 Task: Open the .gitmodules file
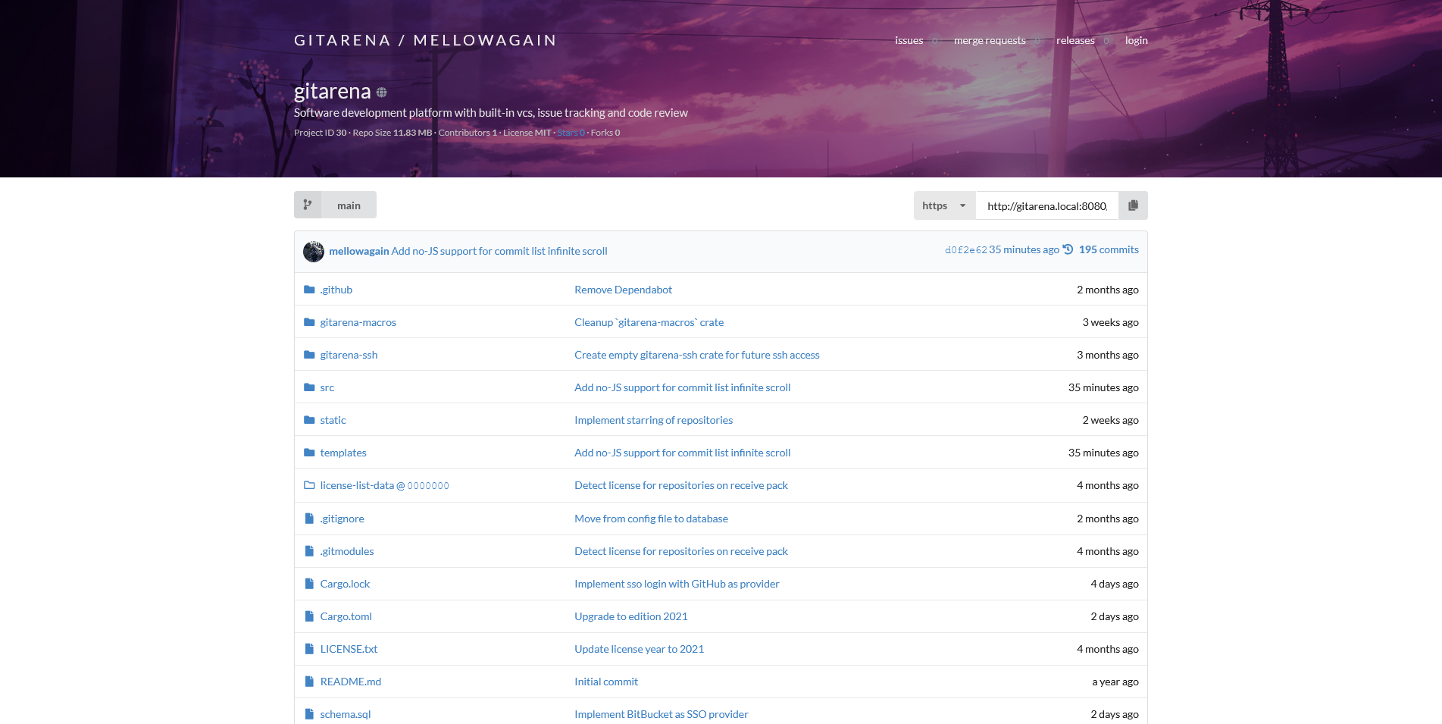(347, 551)
